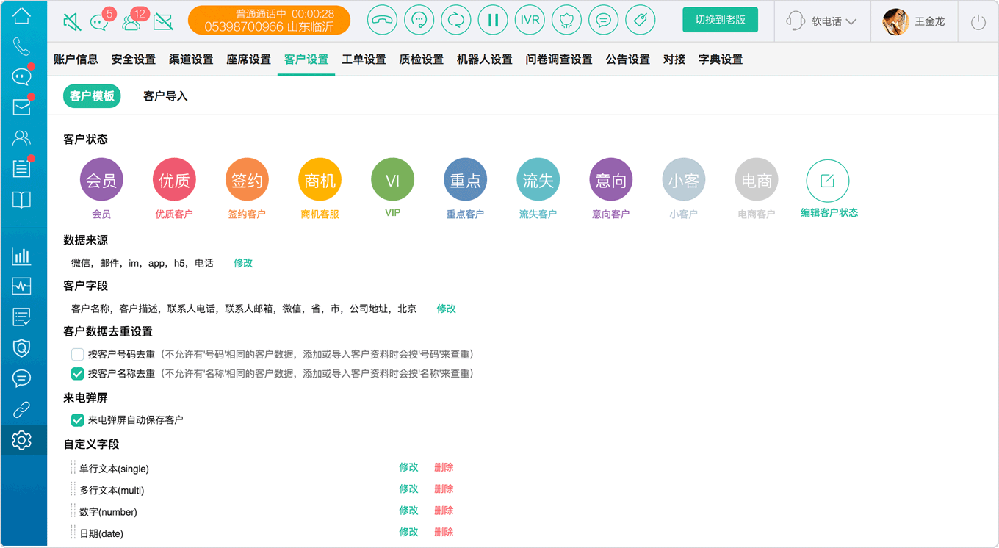Screen dimensions: 999x548
Task: Mute the microphone speaker icon
Action: [72, 22]
